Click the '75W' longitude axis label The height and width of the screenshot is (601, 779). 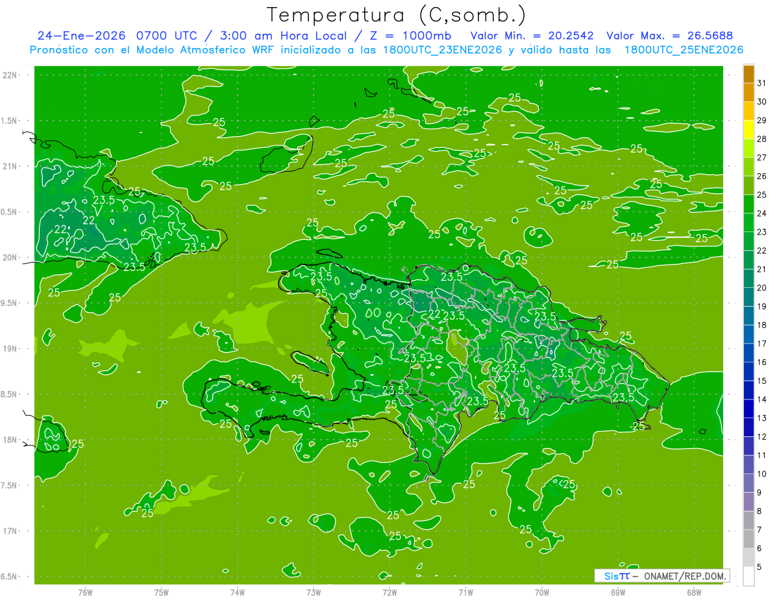(x=162, y=593)
